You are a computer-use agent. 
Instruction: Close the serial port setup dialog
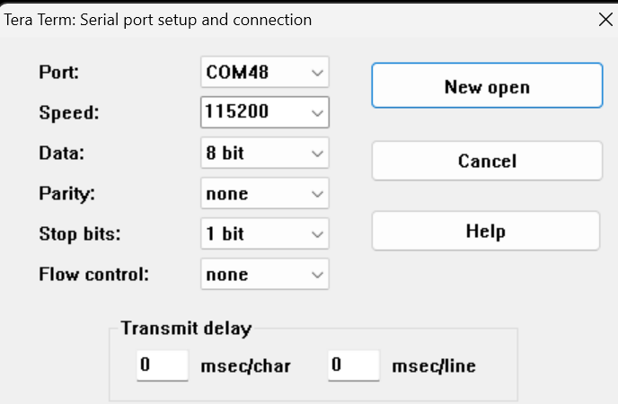(x=603, y=20)
